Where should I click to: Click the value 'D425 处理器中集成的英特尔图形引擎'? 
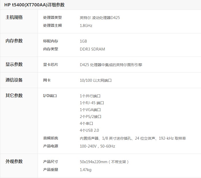coord(111,65)
